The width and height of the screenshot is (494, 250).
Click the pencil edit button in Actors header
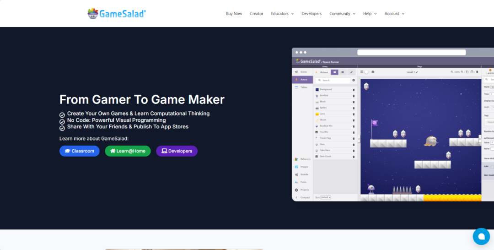[352, 72]
